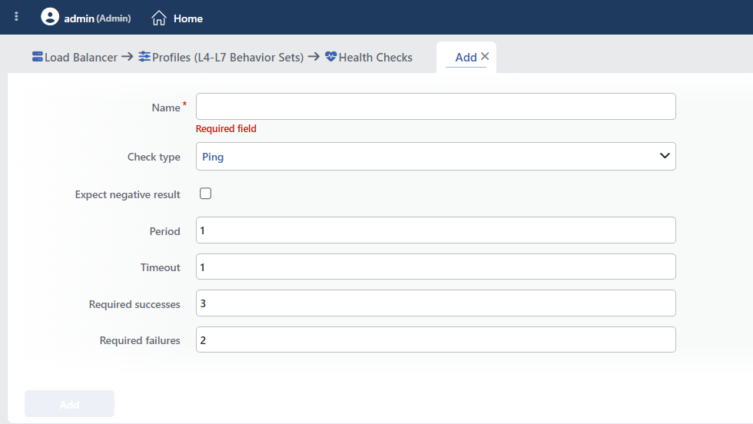This screenshot has width=753, height=424.
Task: Click the Check type chevron arrow
Action: 665,156
